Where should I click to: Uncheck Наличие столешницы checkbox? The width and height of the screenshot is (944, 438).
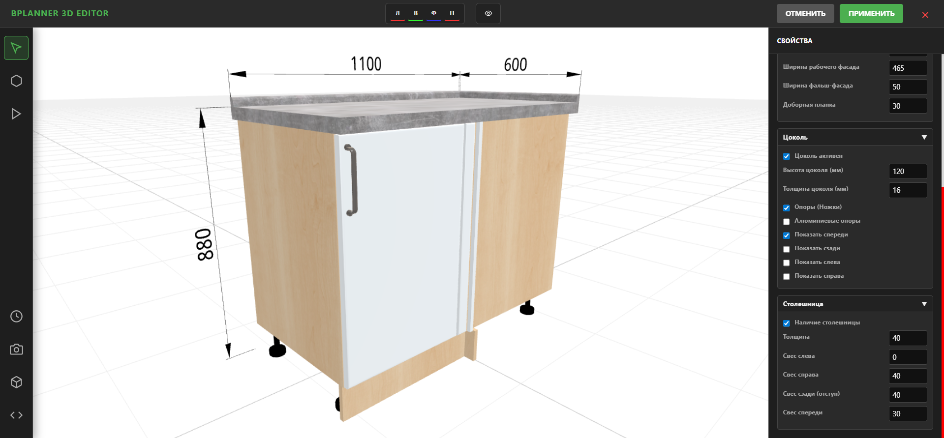coord(787,323)
